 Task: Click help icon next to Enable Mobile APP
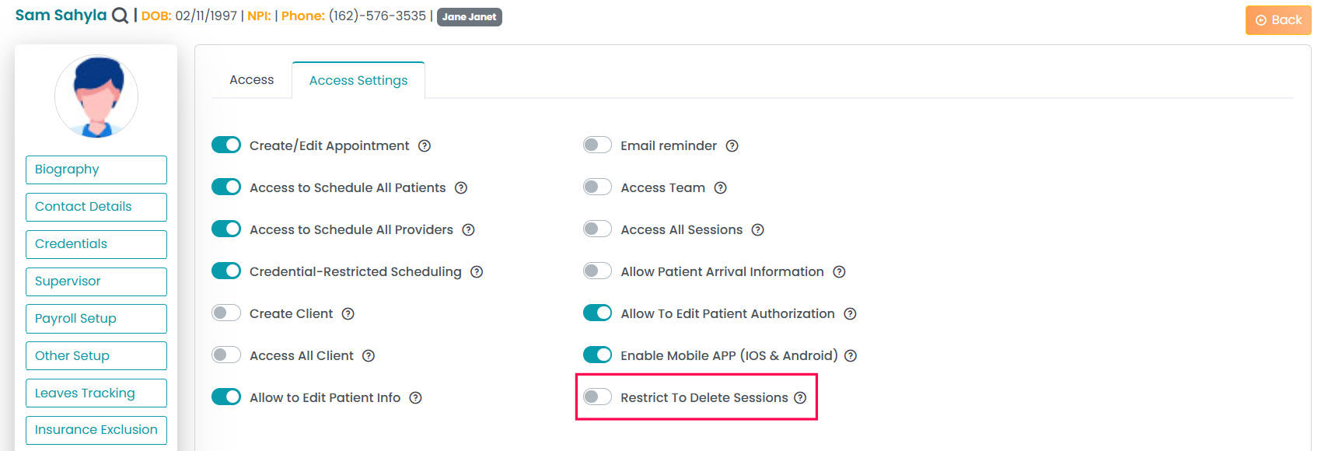(x=851, y=356)
